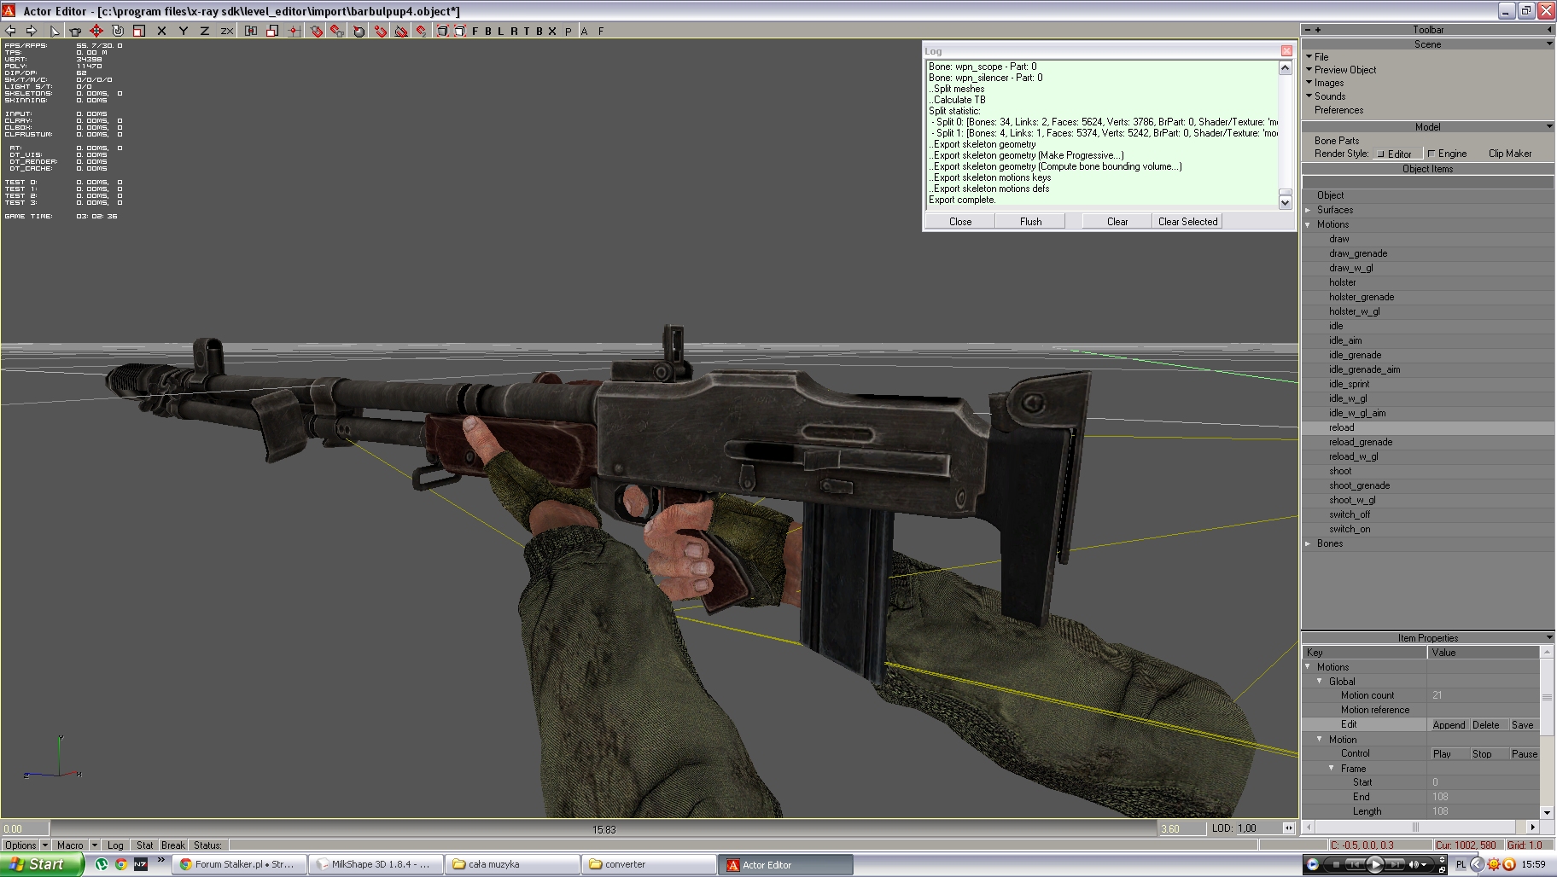Click the object snap magnet icon
This screenshot has width=1557, height=877.
point(316,31)
